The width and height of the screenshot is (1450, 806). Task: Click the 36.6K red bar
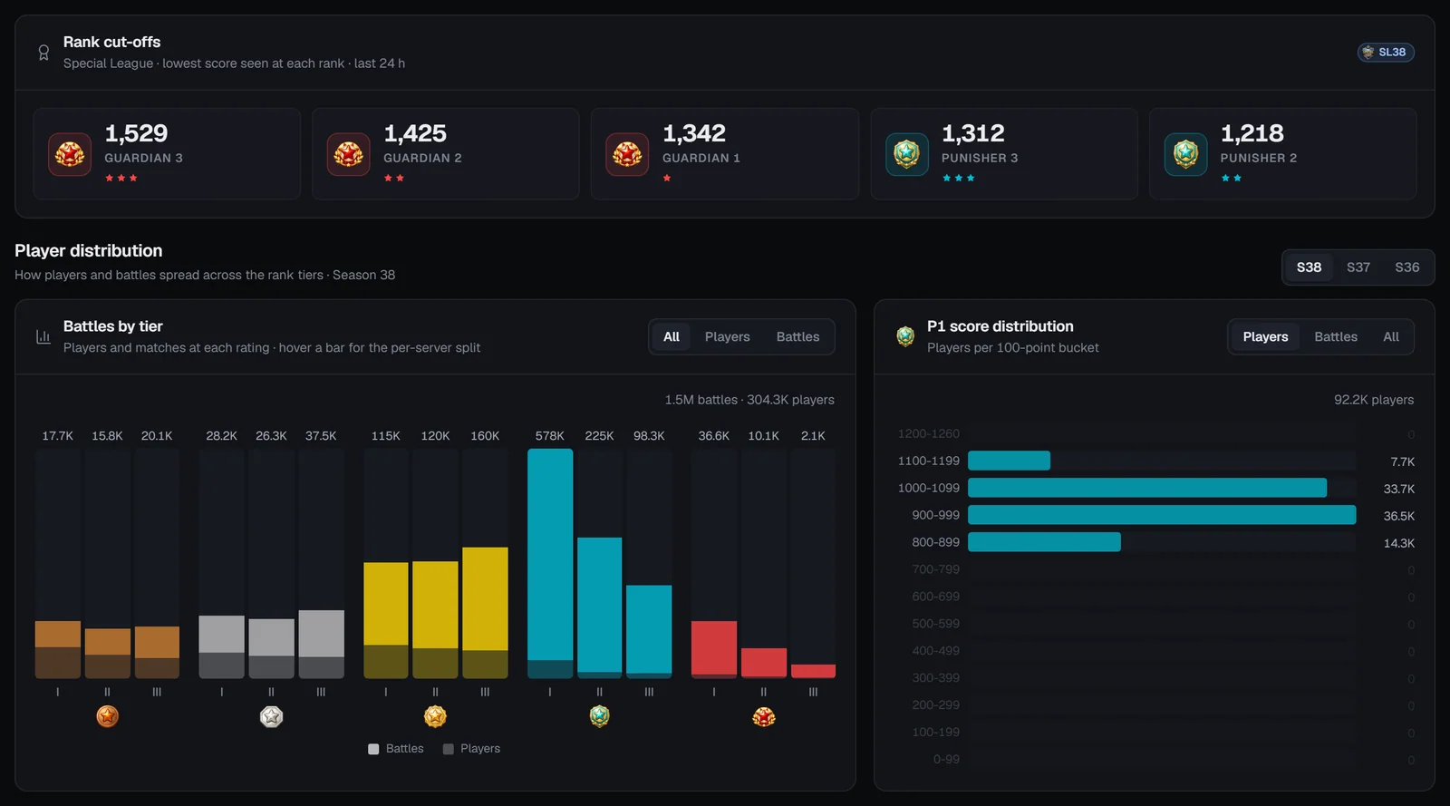pyautogui.click(x=714, y=649)
